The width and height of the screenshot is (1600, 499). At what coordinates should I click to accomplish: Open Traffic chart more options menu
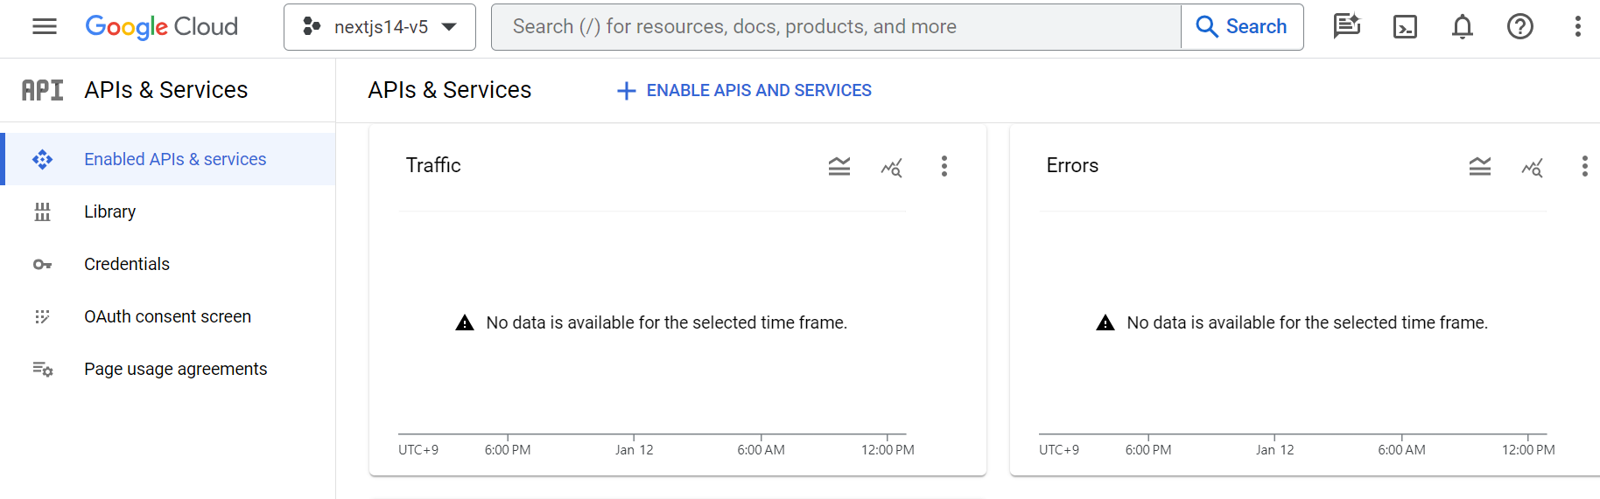coord(944,166)
